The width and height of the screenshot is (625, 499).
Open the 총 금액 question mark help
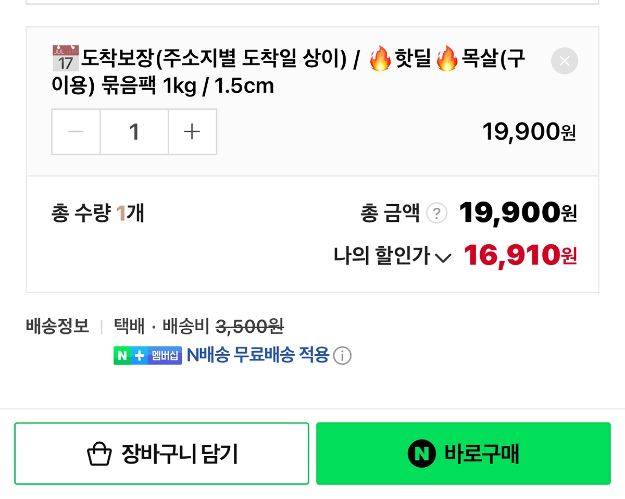436,214
